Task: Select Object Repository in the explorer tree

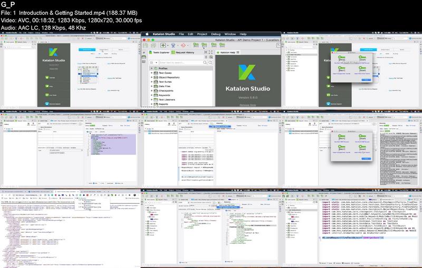Action: coord(169,77)
